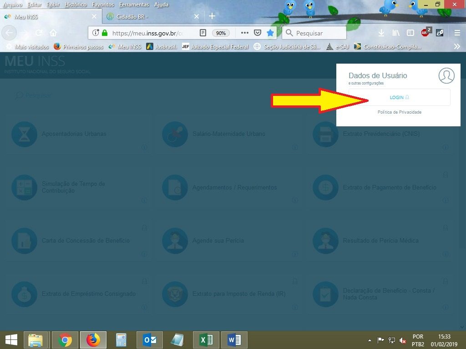Show more bookmarks with double chevron
Viewport: 466px width, 349px height.
tap(457, 47)
